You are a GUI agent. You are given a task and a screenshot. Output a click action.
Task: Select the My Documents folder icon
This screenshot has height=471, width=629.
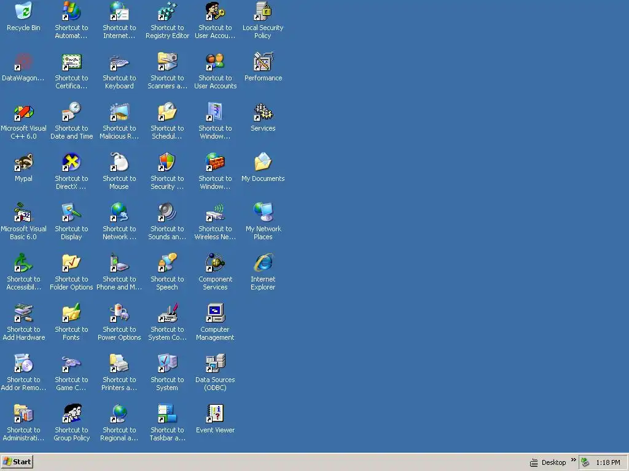pyautogui.click(x=263, y=162)
